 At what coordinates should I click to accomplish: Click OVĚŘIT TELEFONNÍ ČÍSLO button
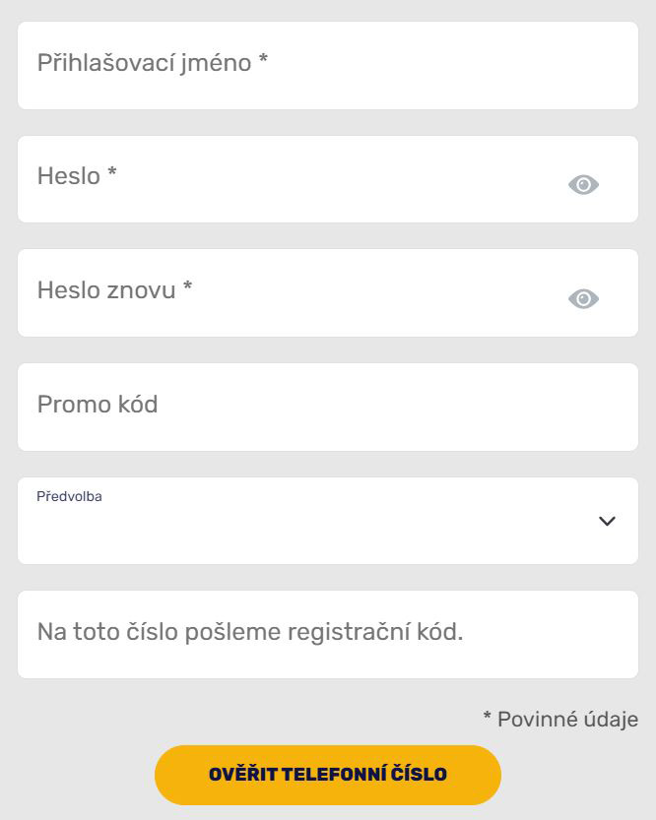point(327,774)
